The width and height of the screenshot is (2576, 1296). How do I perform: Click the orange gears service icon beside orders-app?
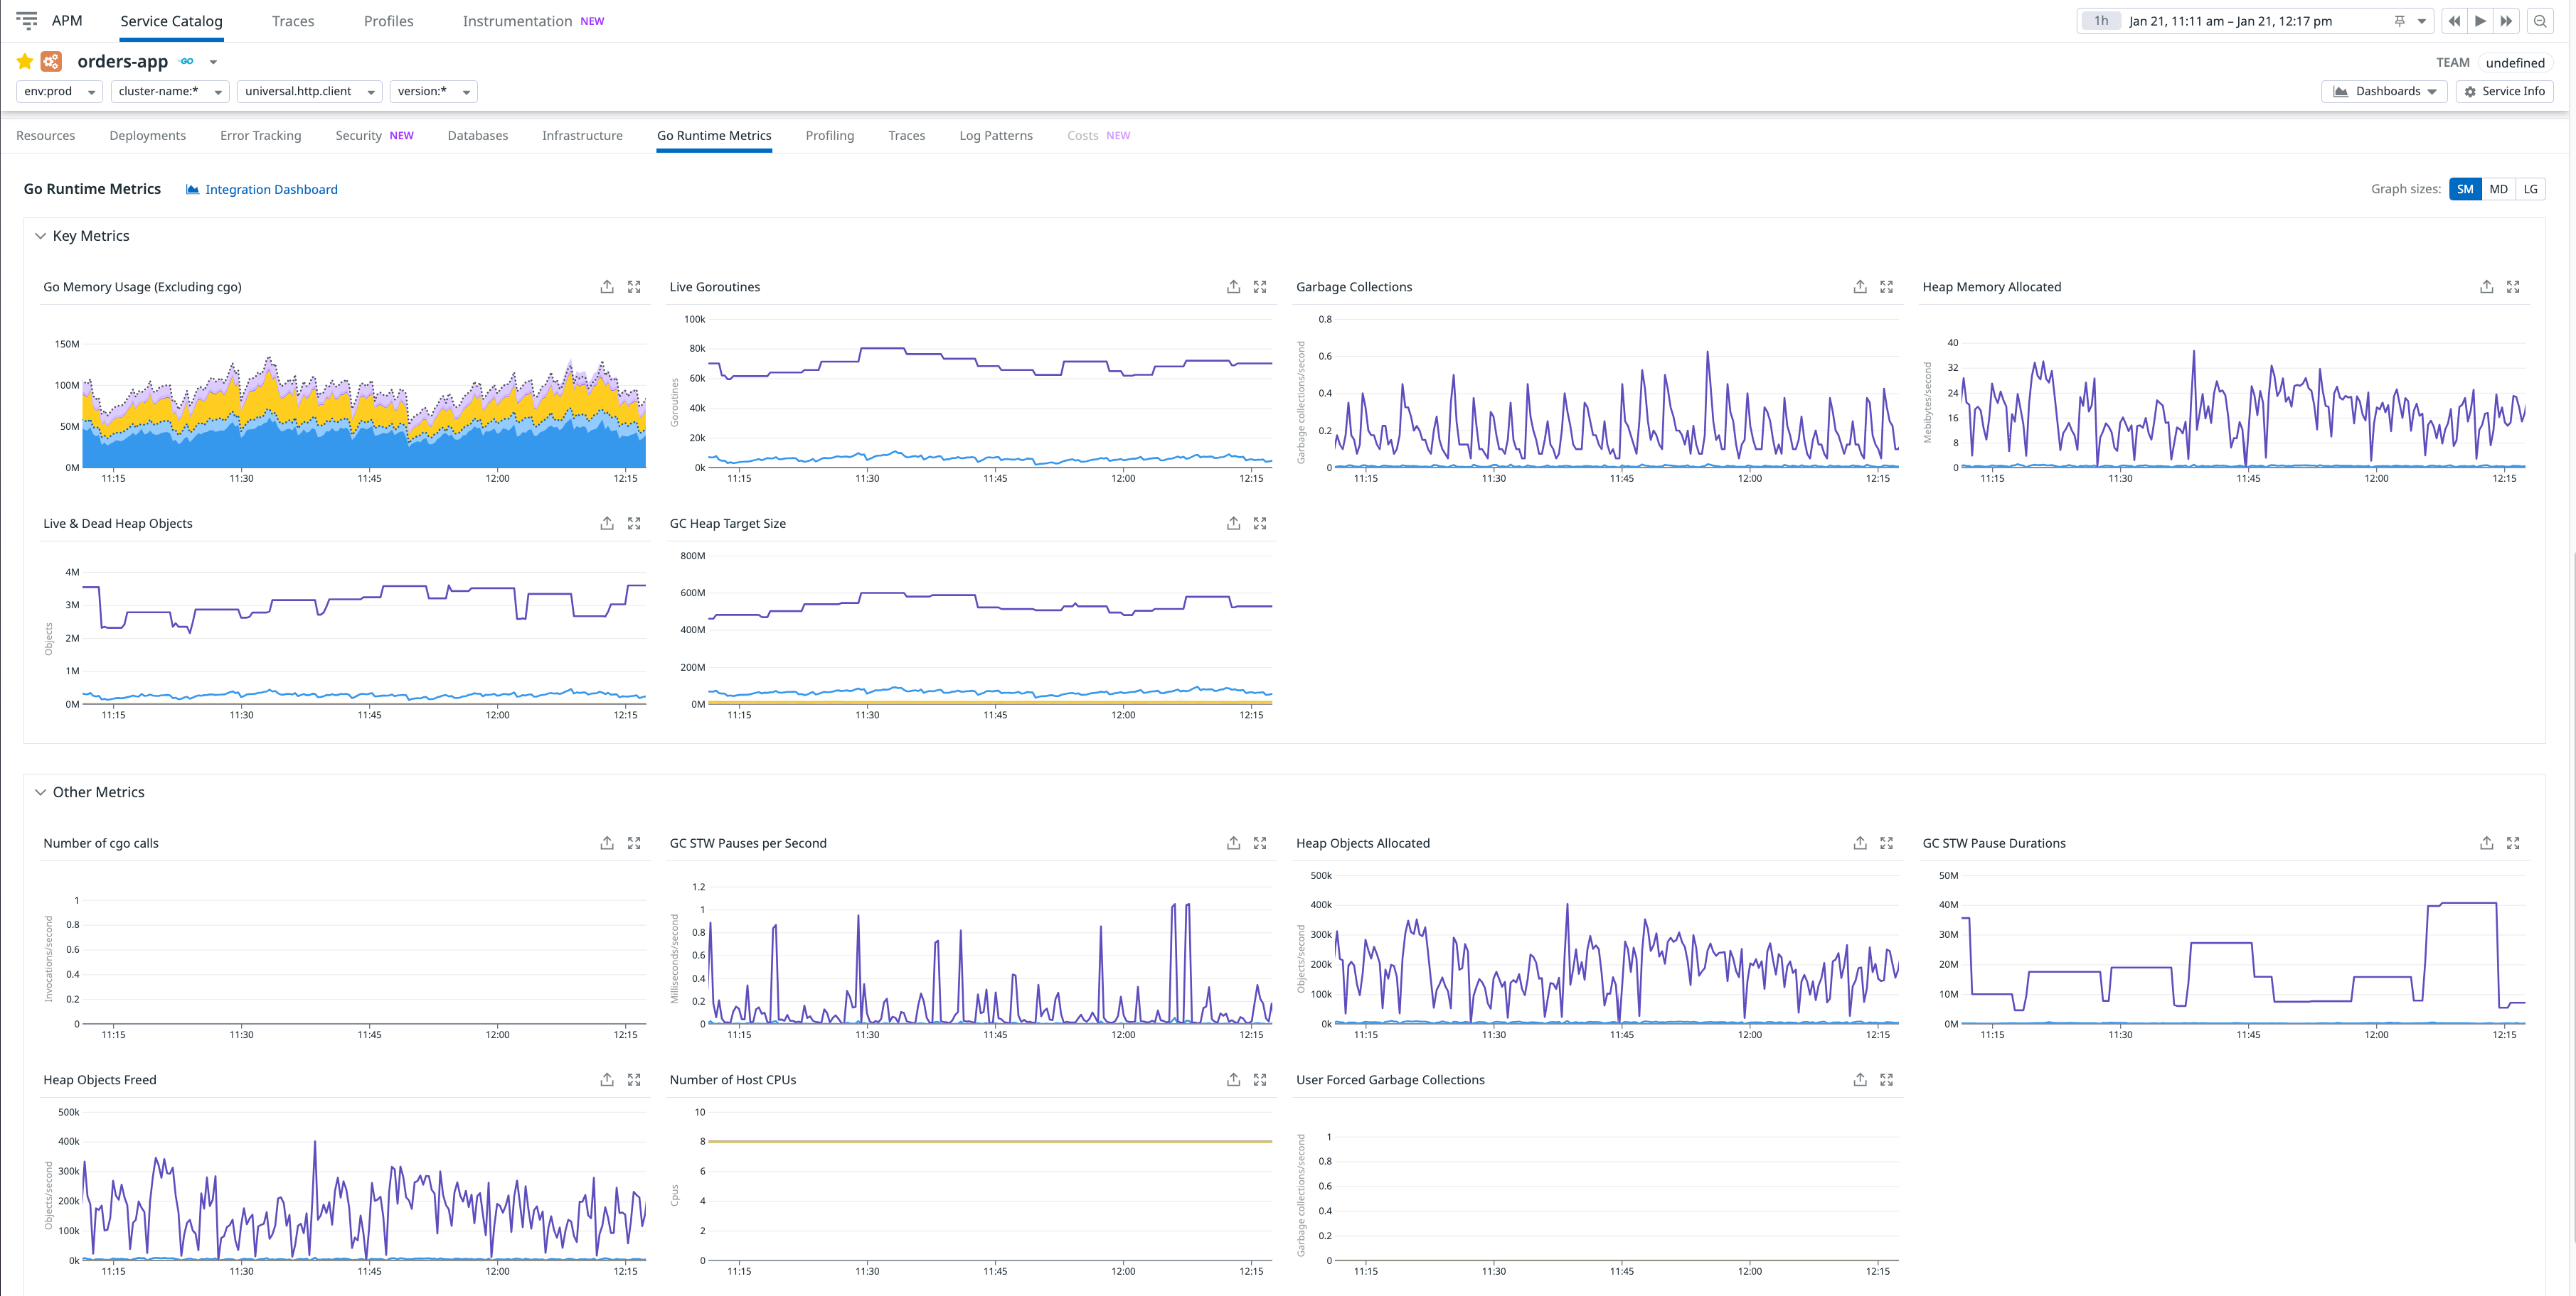click(x=50, y=61)
